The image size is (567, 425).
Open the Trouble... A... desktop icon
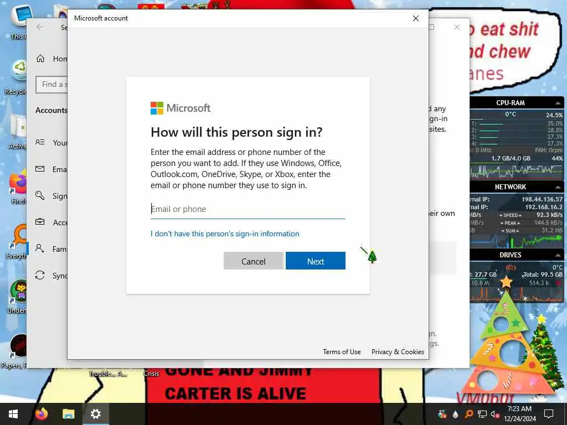point(108,374)
